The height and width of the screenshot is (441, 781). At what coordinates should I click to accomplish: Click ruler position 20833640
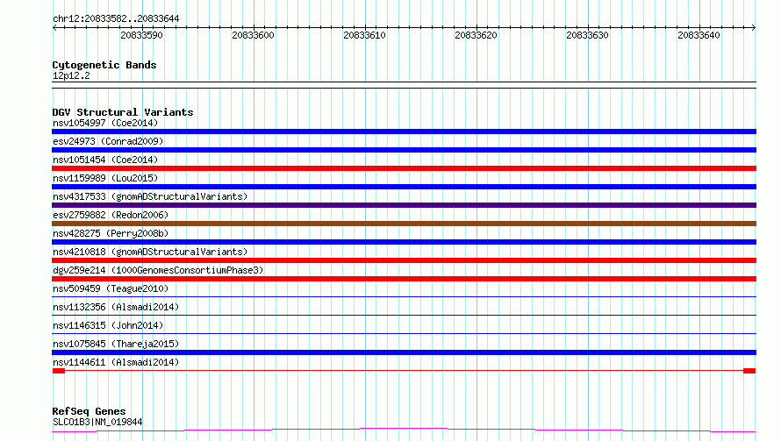point(699,35)
